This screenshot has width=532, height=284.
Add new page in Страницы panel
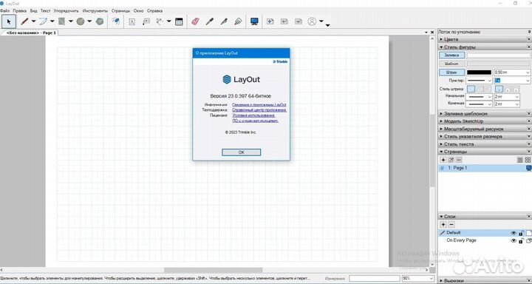click(x=443, y=160)
